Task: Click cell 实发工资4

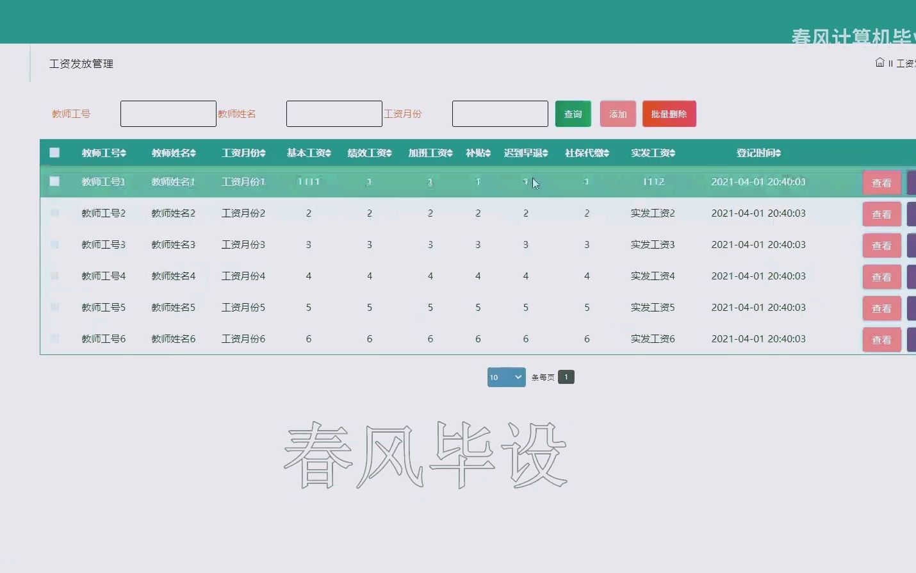Action: point(653,276)
